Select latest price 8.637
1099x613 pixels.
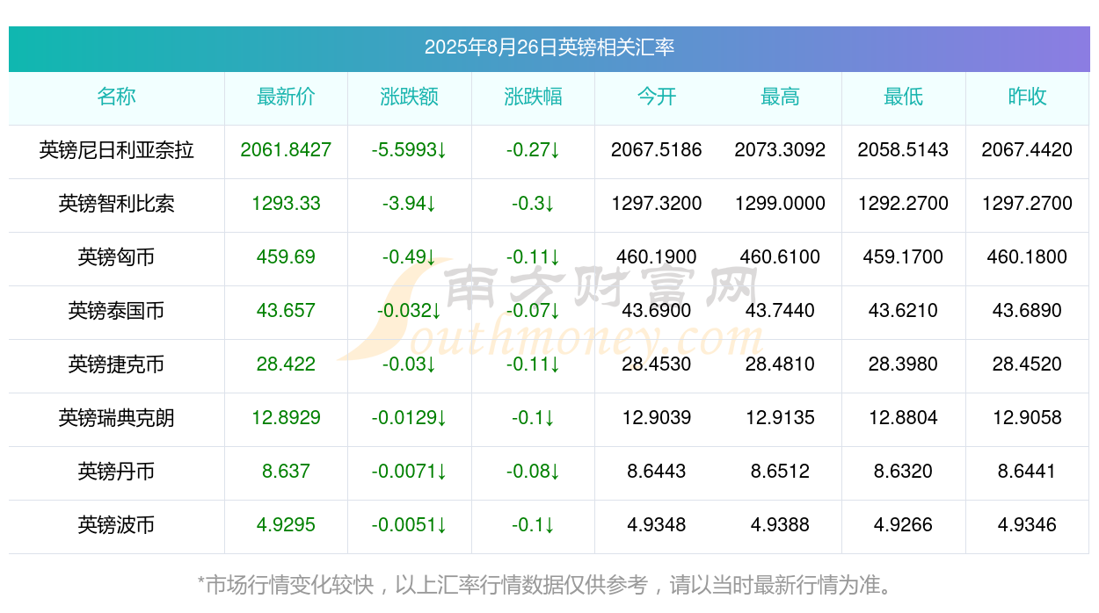(x=286, y=472)
